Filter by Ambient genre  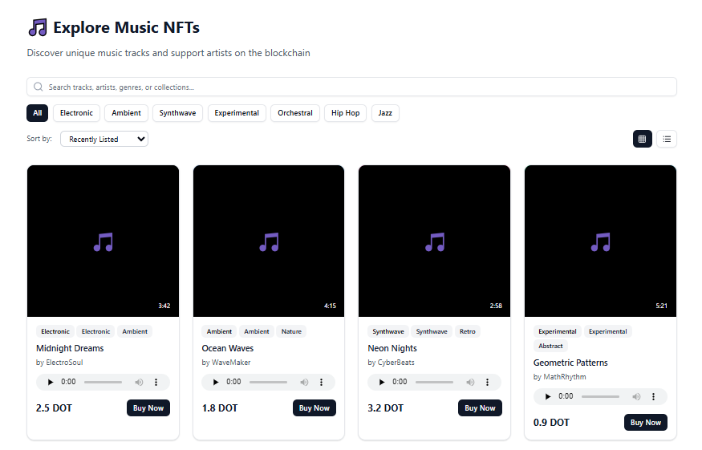click(x=126, y=113)
